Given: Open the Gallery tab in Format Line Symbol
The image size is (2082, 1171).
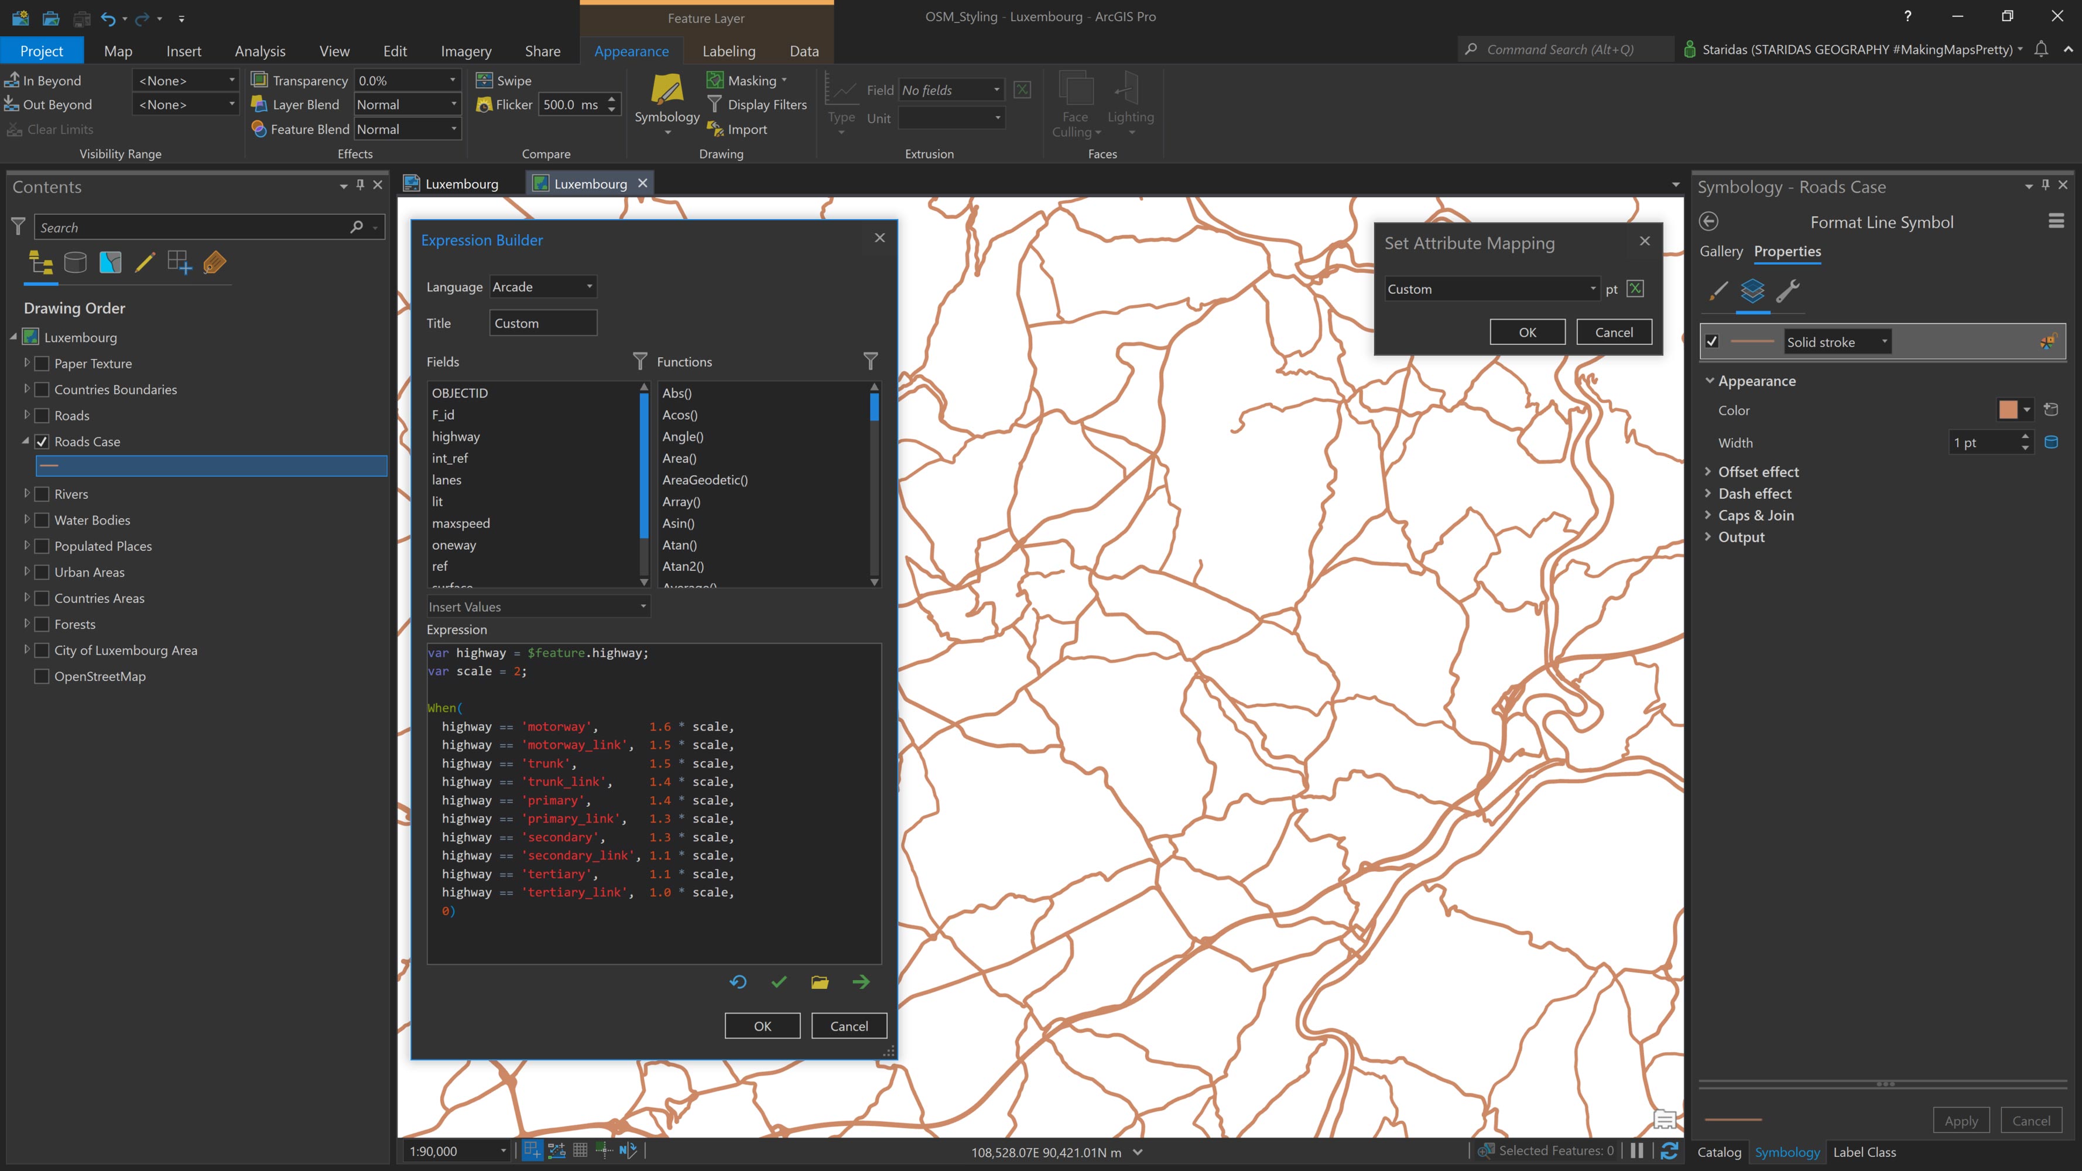Looking at the screenshot, I should [x=1720, y=251].
